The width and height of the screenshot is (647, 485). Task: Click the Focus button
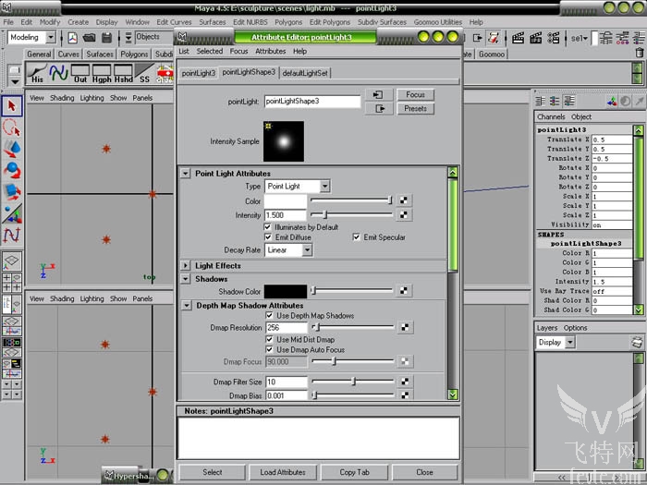[x=416, y=95]
